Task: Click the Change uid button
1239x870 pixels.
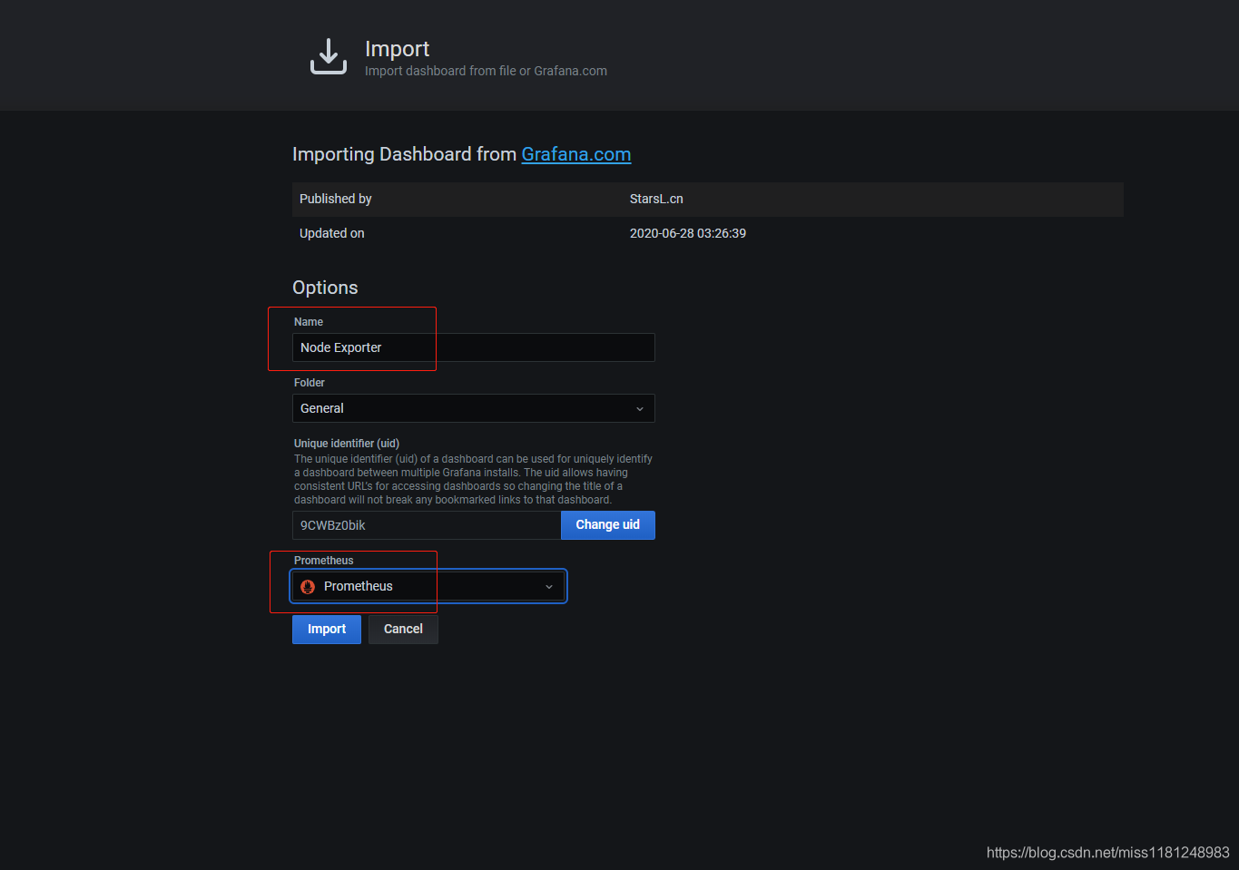Action: pos(607,525)
